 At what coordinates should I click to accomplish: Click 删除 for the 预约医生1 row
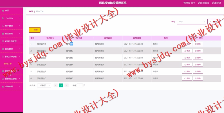tap(198, 44)
